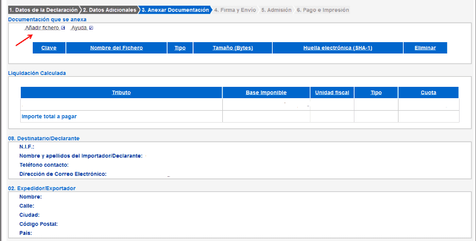Click the Añadir fichero link
This screenshot has width=476, height=241.
(42, 28)
